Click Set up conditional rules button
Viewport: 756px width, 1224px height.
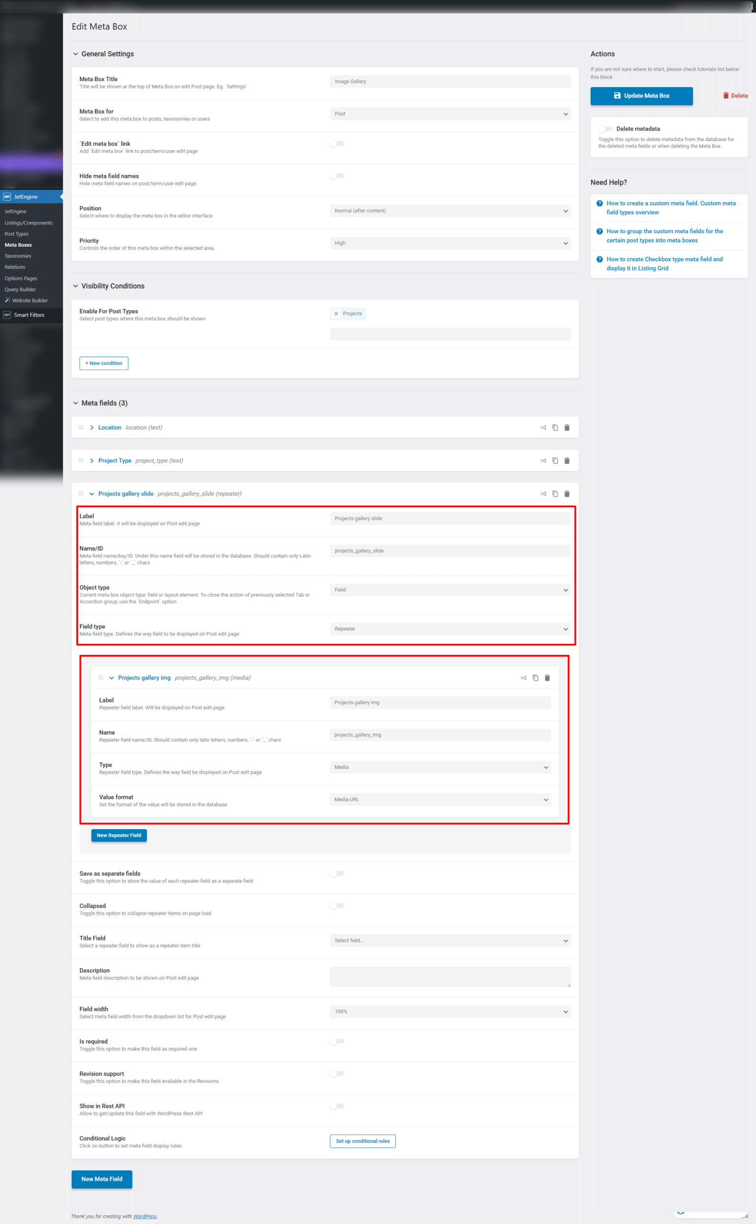pos(363,1141)
